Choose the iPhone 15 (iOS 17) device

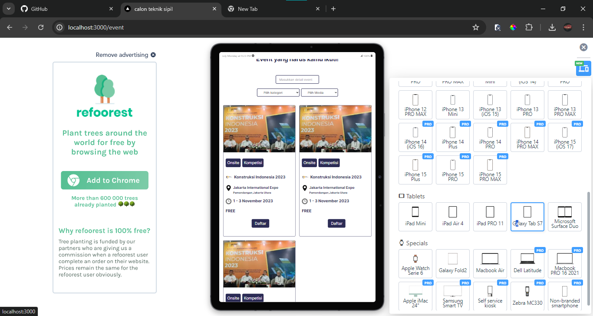[565, 137]
